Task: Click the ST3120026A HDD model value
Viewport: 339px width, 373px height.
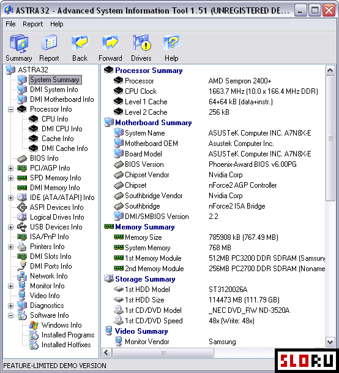Action: [x=228, y=290]
